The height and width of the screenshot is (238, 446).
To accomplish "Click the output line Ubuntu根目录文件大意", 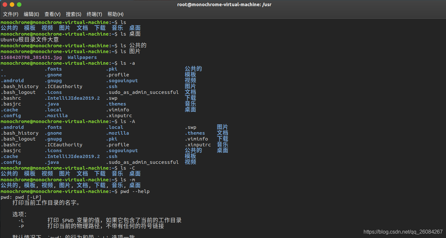I will [x=30, y=40].
